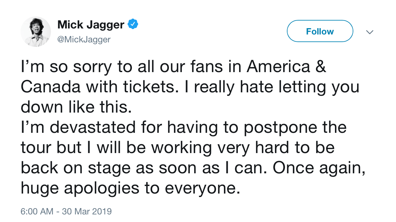
Task: Click the "6:00 AM" tweet time
Action: (37, 211)
